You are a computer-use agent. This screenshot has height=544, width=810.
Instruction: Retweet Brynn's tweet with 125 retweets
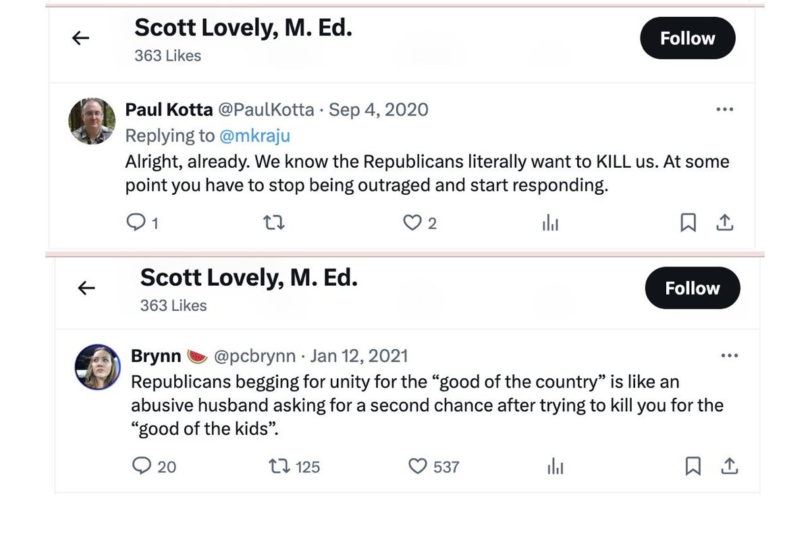[279, 466]
